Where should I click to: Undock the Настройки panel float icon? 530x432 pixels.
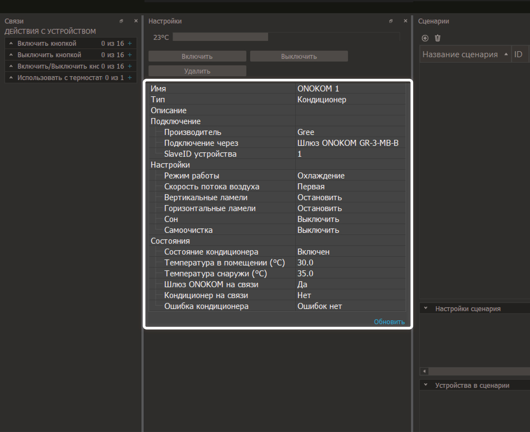click(x=391, y=21)
